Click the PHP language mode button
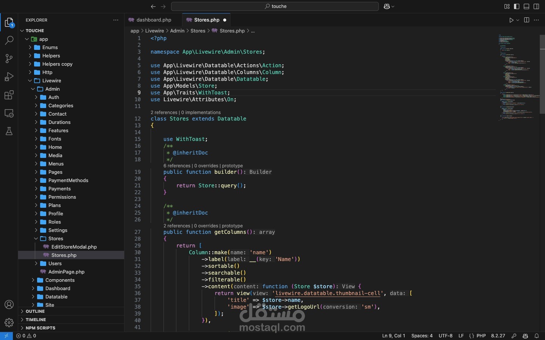 [481, 336]
